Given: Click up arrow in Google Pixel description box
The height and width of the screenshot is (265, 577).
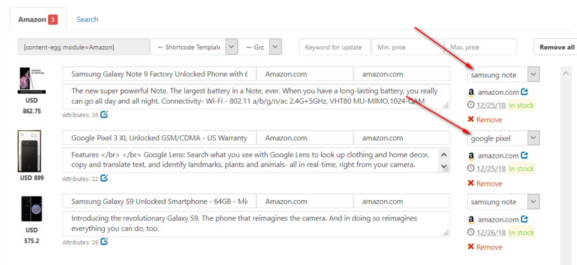Looking at the screenshot, I should coord(444,154).
